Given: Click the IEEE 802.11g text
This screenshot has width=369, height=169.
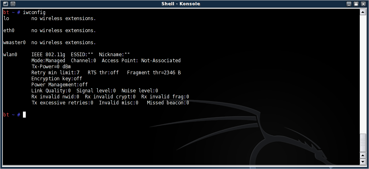Looking at the screenshot, I should (x=48, y=55).
